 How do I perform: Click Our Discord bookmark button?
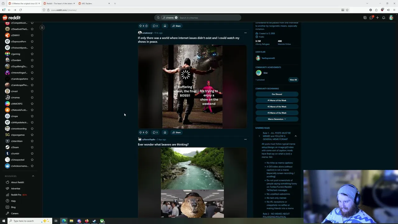tap(277, 94)
